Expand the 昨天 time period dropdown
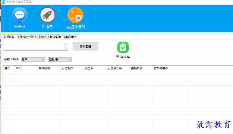 coord(33,59)
